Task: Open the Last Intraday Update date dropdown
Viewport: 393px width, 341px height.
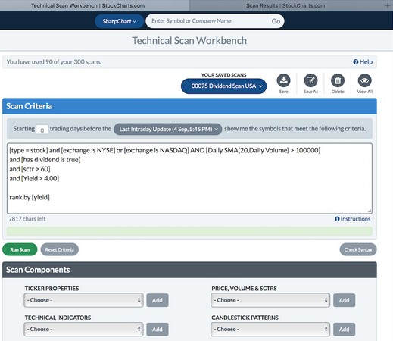Action: [x=168, y=129]
